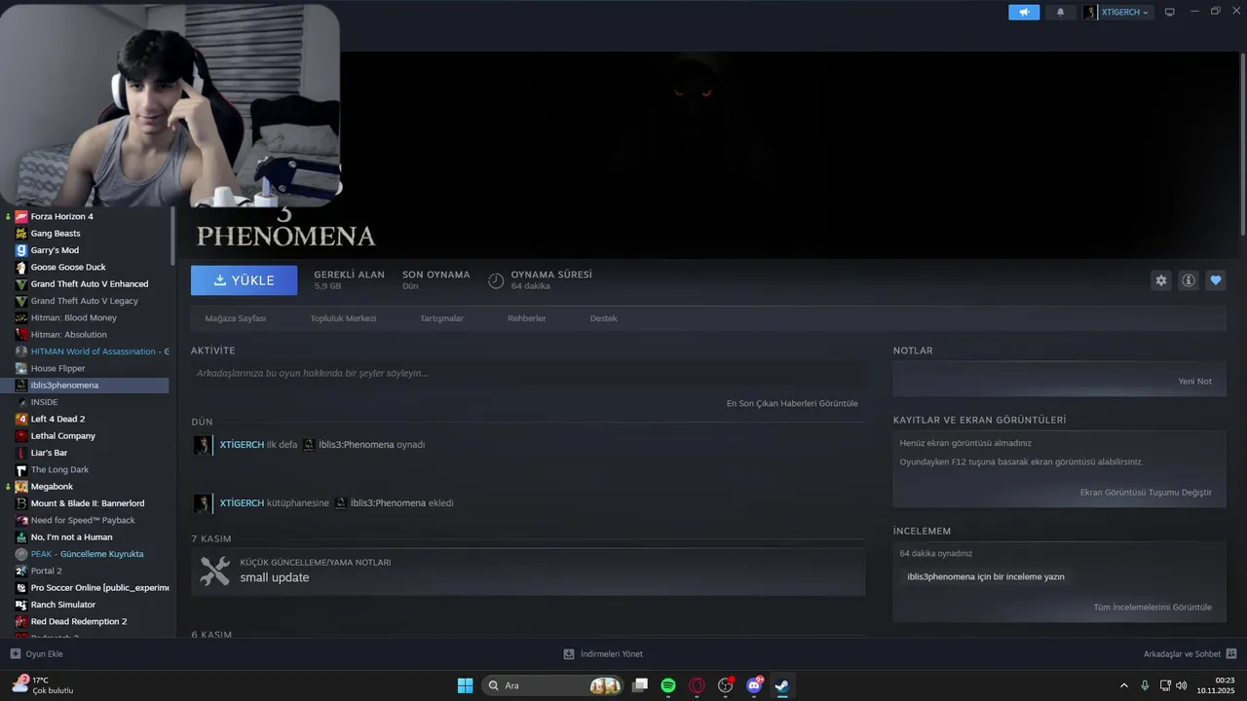Open game settings gear icon
The image size is (1247, 701).
tap(1161, 280)
